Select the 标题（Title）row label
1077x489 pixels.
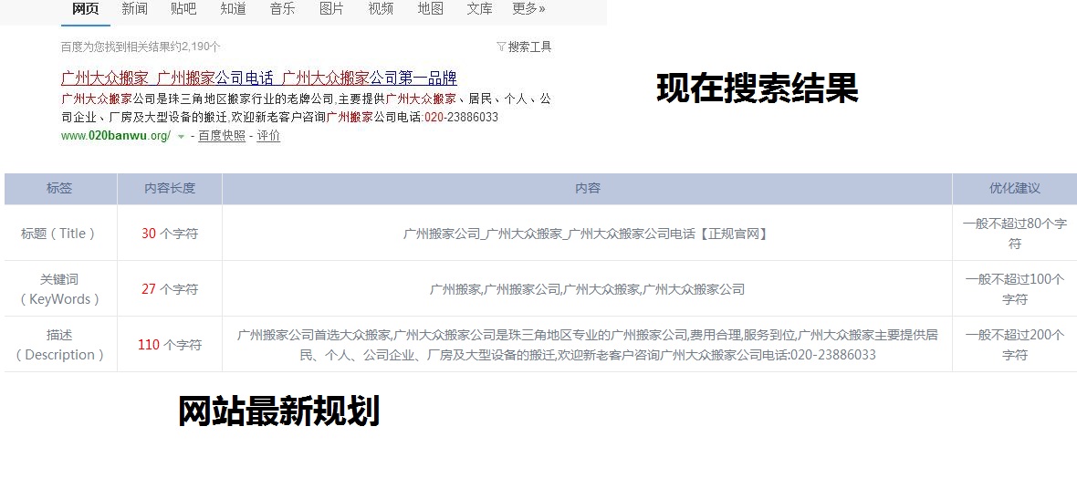[59, 234]
